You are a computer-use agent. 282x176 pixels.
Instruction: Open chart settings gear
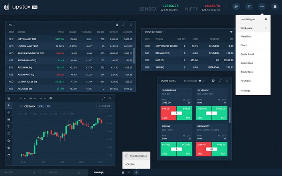coord(50,98)
